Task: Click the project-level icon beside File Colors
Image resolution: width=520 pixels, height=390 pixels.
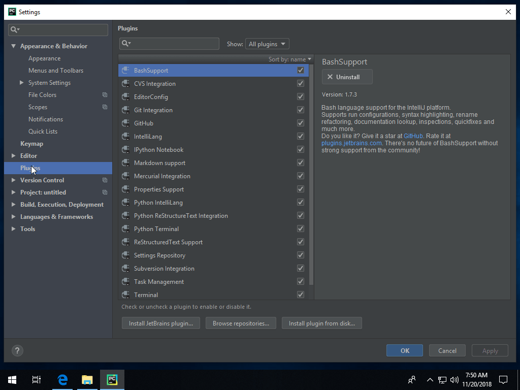Action: (x=105, y=95)
